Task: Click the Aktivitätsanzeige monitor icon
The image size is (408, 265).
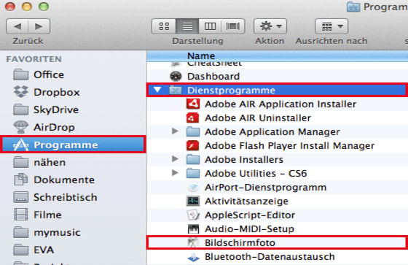Action: pos(193,201)
